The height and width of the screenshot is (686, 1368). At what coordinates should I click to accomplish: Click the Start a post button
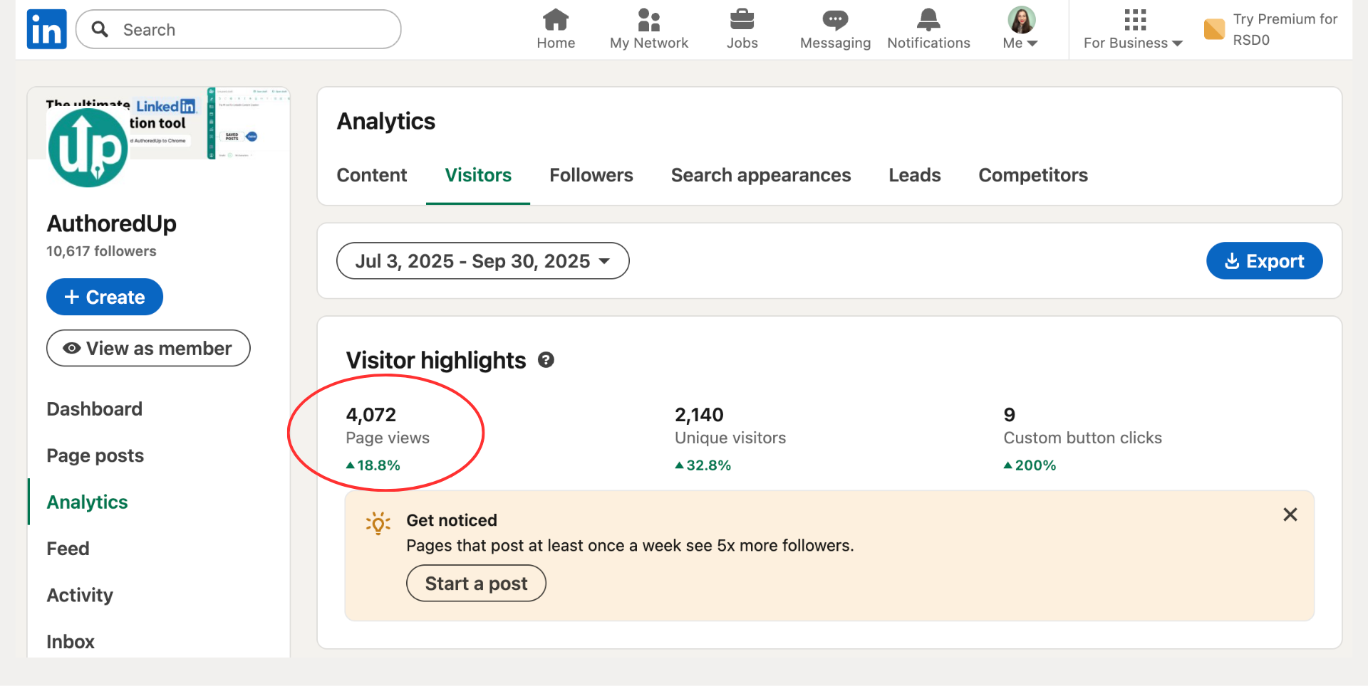click(476, 584)
